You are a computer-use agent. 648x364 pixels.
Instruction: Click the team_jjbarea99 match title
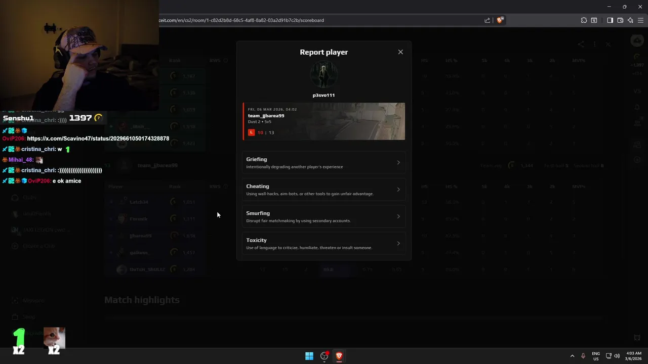[x=266, y=116]
